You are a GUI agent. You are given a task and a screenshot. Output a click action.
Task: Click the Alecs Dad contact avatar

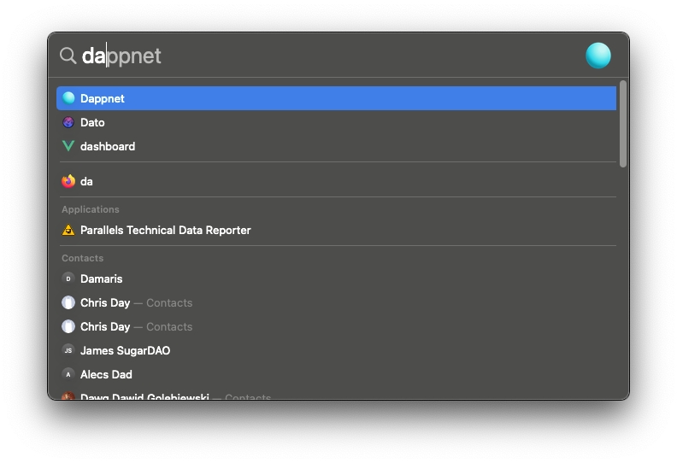pyautogui.click(x=68, y=374)
